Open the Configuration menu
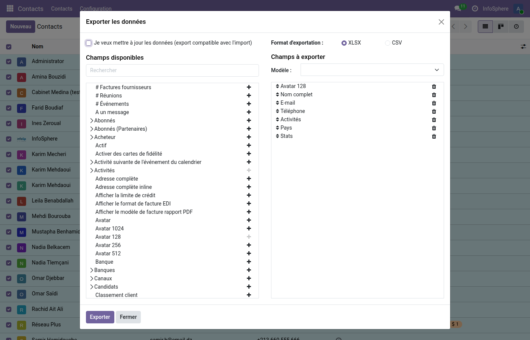The image size is (530, 340). [95, 8]
